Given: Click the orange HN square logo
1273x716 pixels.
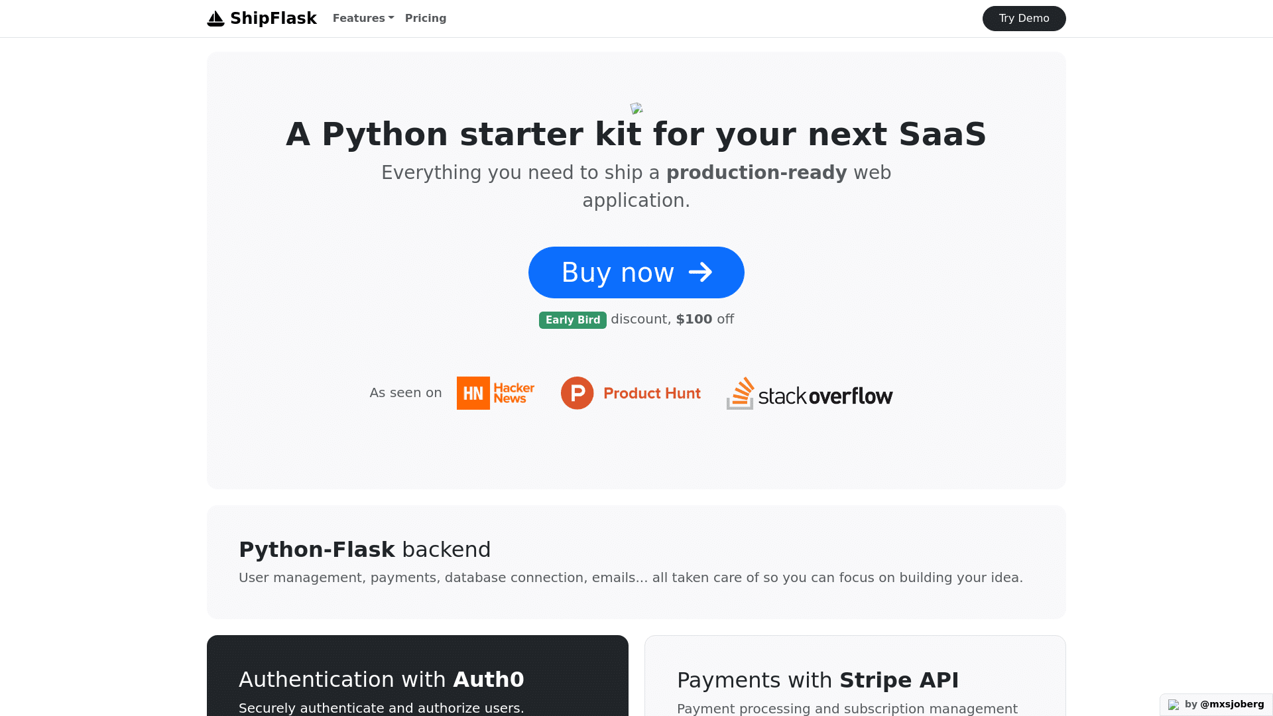Looking at the screenshot, I should pyautogui.click(x=473, y=393).
